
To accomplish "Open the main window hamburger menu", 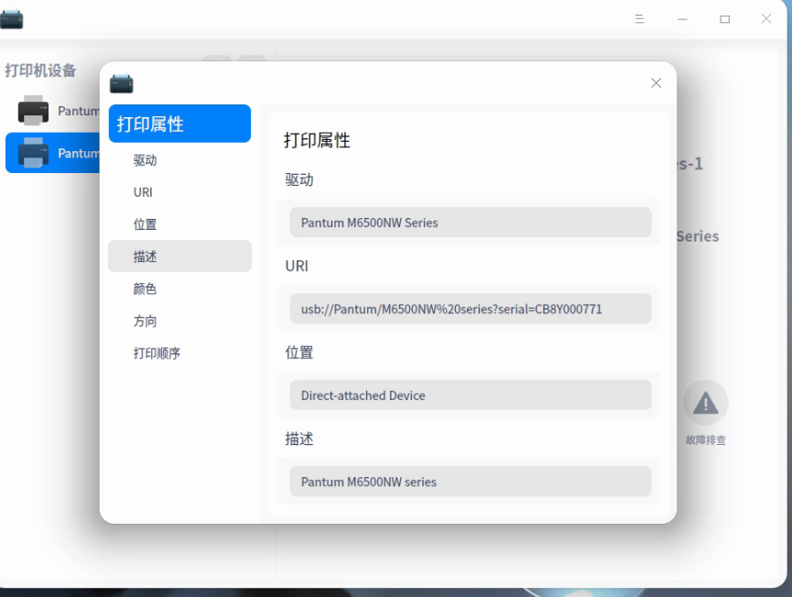I will click(x=639, y=19).
